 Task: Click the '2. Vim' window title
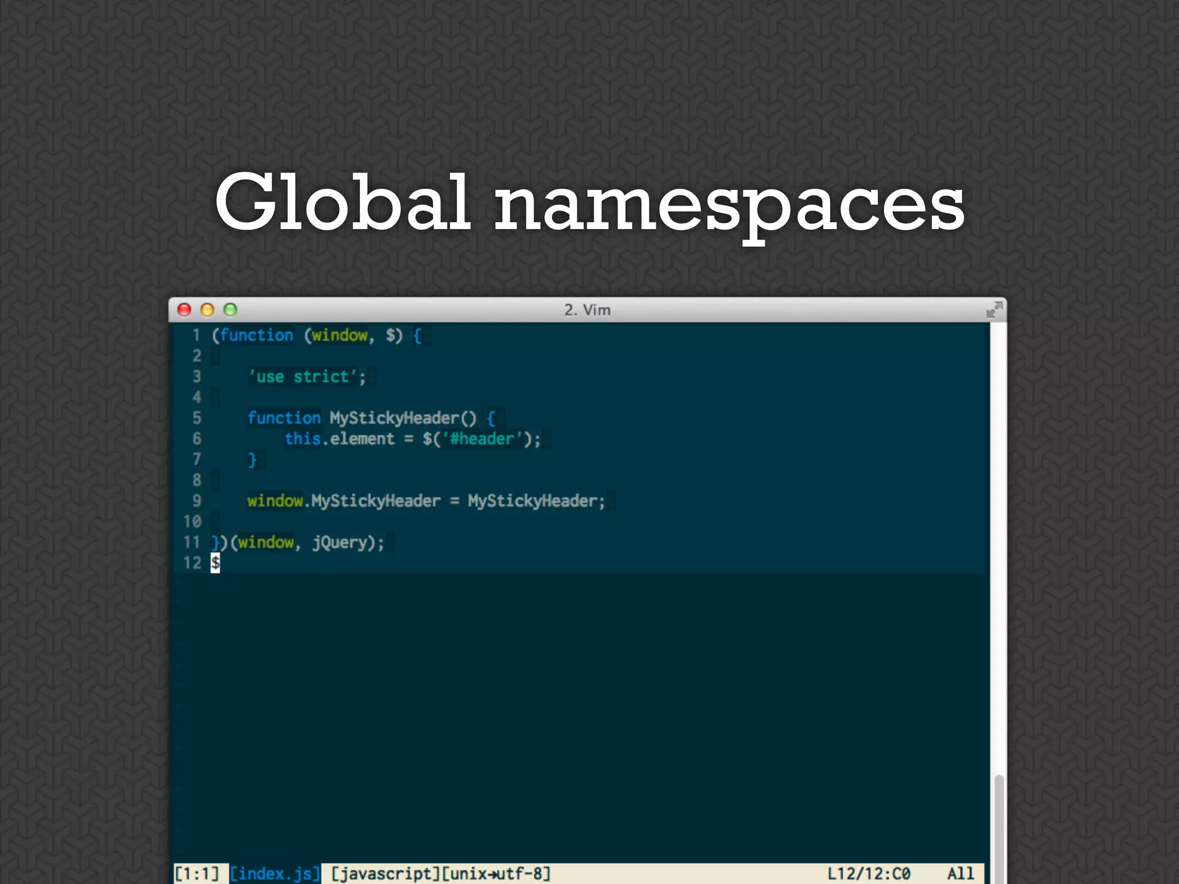tap(587, 310)
